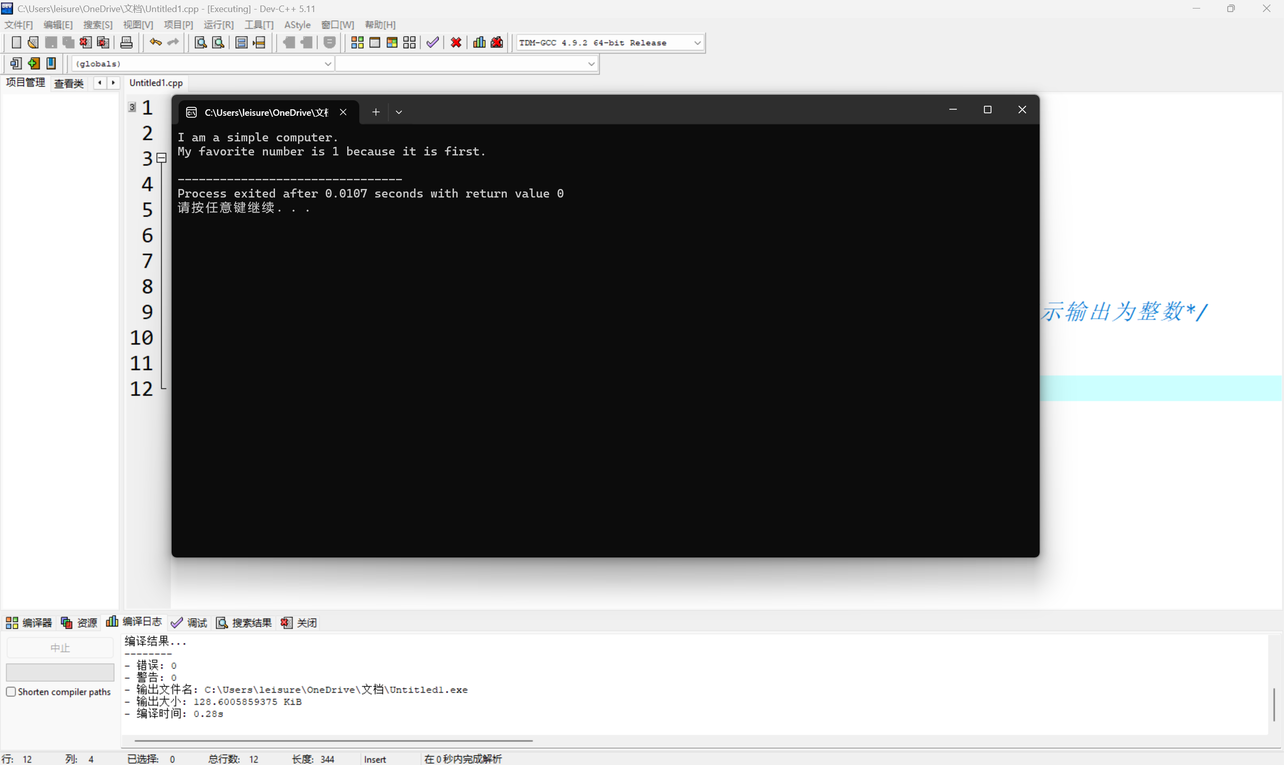Open the Find dialog
Screen dimensions: 1284x765
200,42
